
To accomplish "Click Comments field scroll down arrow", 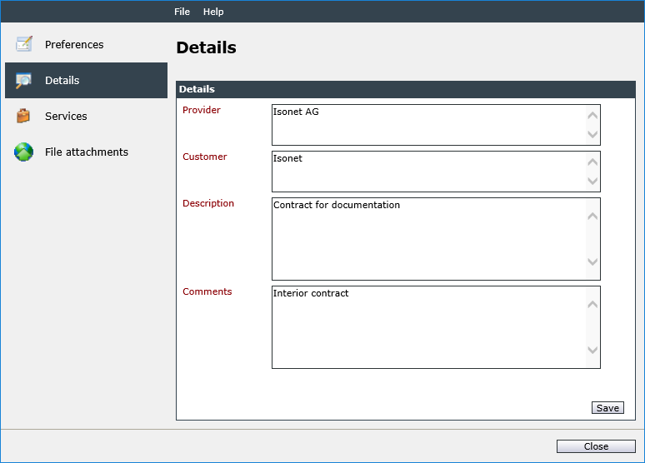I will pyautogui.click(x=592, y=350).
